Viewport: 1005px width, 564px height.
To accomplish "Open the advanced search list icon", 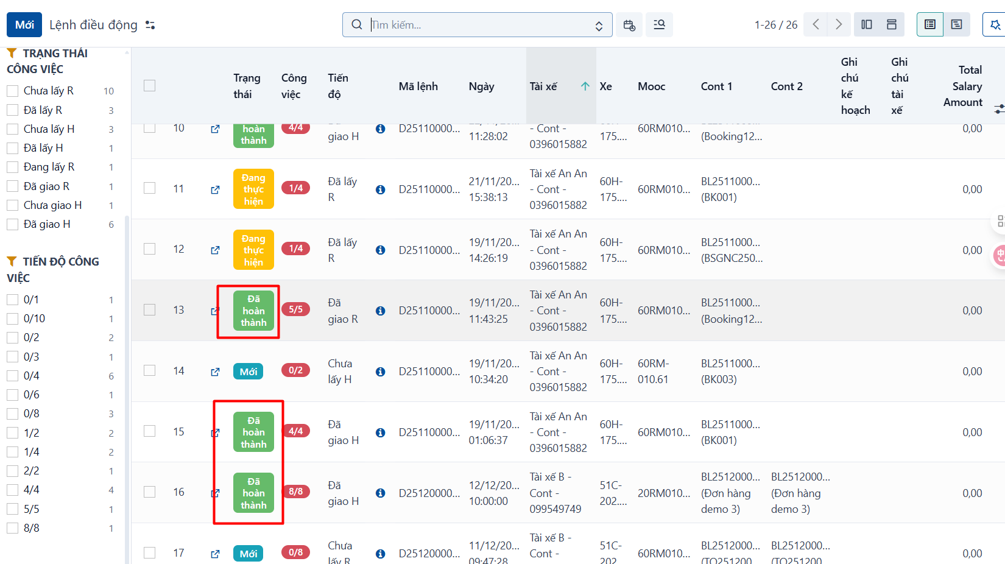I will pyautogui.click(x=659, y=25).
